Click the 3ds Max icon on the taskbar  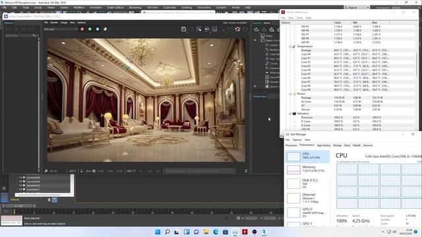pyautogui.click(x=264, y=232)
